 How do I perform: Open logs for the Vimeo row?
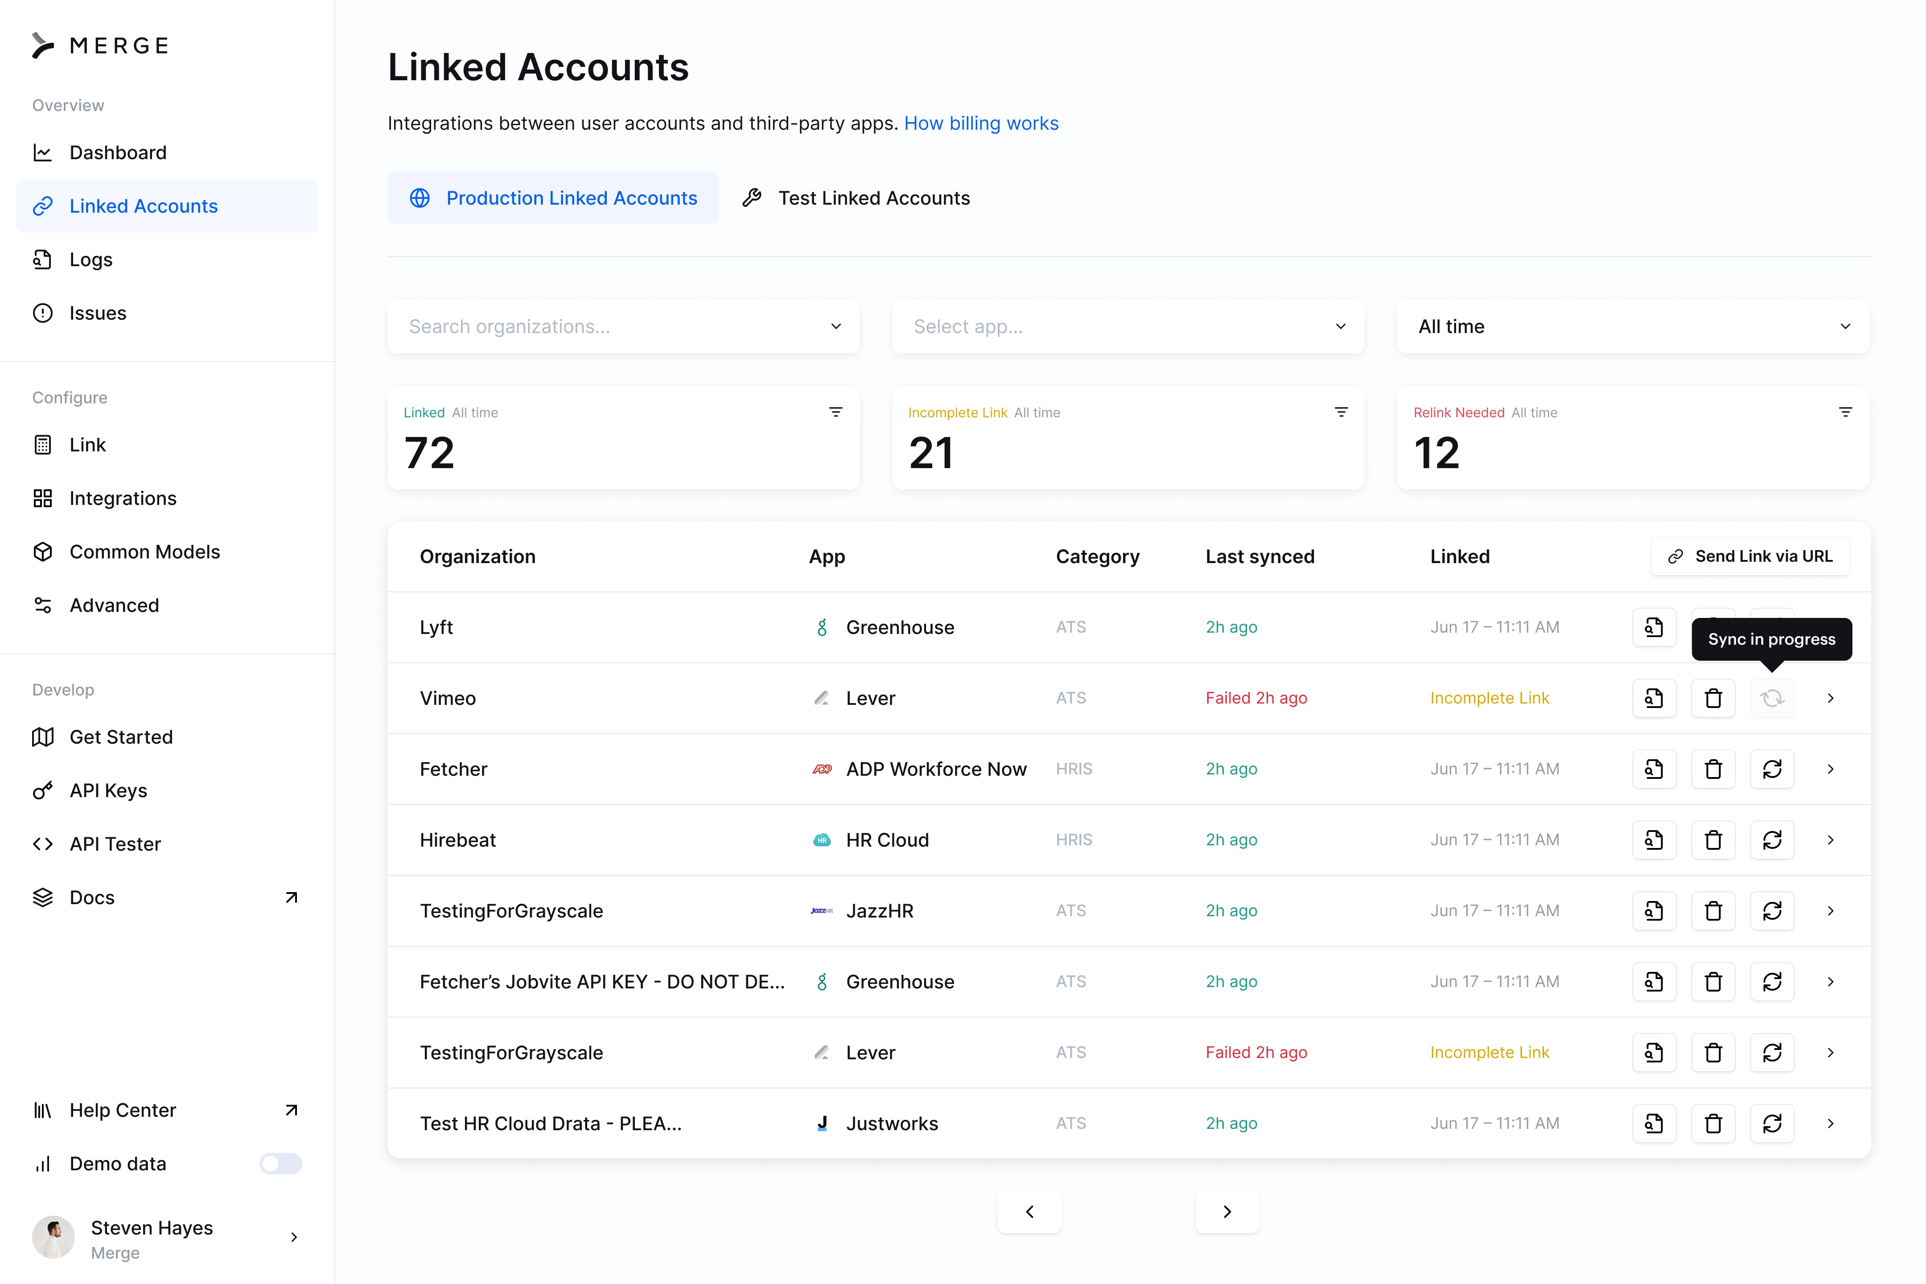click(x=1654, y=699)
